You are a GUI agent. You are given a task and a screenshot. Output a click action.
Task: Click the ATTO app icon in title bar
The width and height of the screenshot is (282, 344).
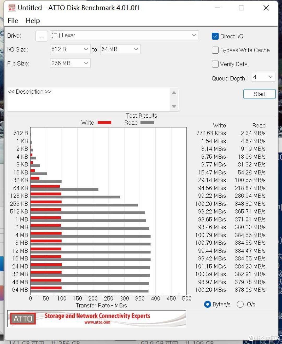pos(12,8)
